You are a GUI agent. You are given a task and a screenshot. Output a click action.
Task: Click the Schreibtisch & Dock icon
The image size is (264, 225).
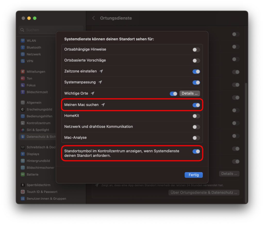[x=23, y=147]
